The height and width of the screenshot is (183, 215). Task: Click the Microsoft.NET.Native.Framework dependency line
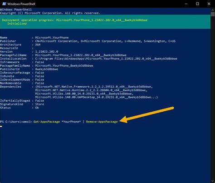tap(94, 87)
